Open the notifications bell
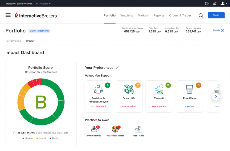Image resolution: width=230 pixels, height=151 pixels. pyautogui.click(x=214, y=4)
